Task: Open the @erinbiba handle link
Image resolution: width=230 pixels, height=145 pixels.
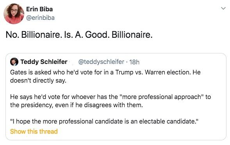Action: tap(40, 18)
